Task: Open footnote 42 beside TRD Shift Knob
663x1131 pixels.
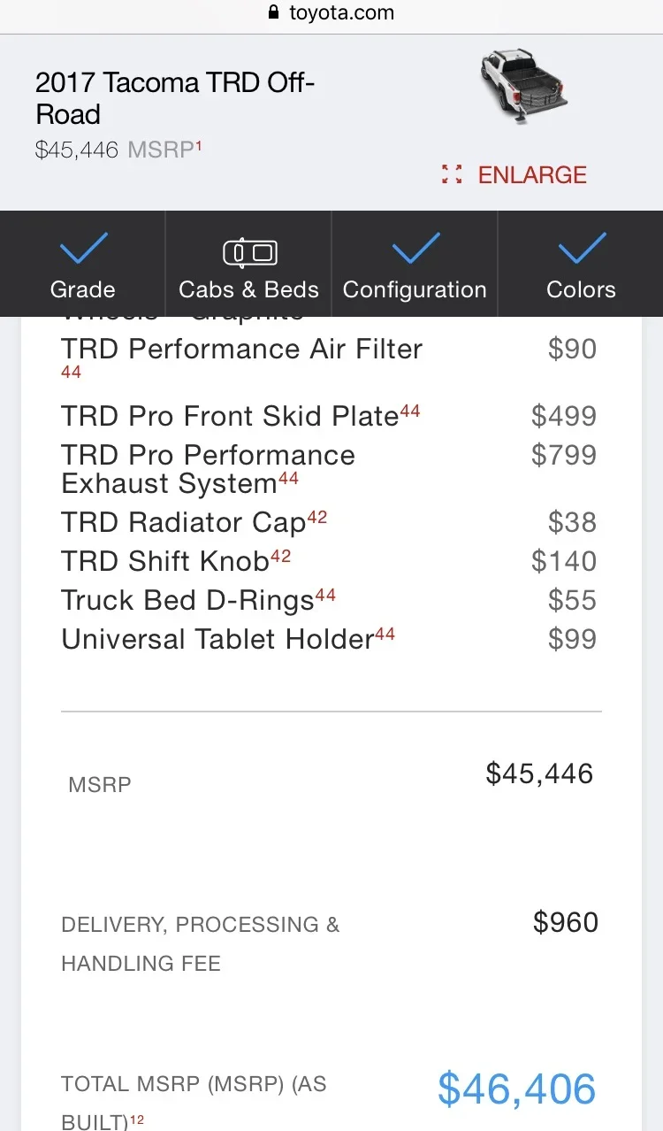Action: pos(280,555)
